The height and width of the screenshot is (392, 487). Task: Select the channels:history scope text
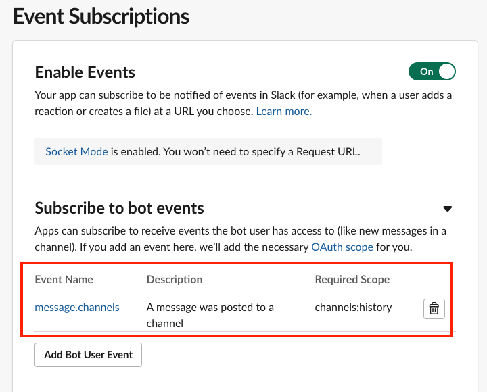pos(353,308)
